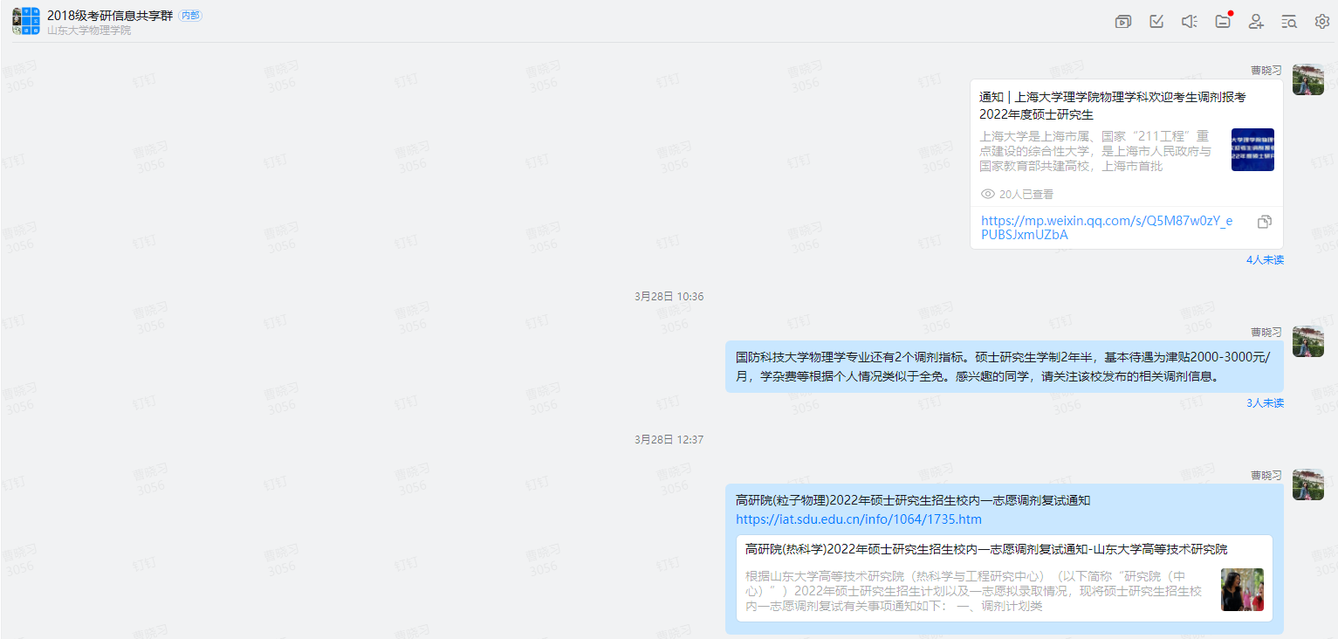Click the 高研院(热科学) preview card title
This screenshot has width=1338, height=639.
[x=986, y=549]
